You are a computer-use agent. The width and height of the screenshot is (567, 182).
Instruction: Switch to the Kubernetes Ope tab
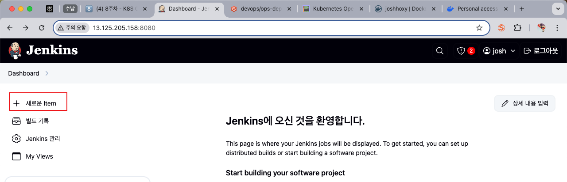[332, 9]
